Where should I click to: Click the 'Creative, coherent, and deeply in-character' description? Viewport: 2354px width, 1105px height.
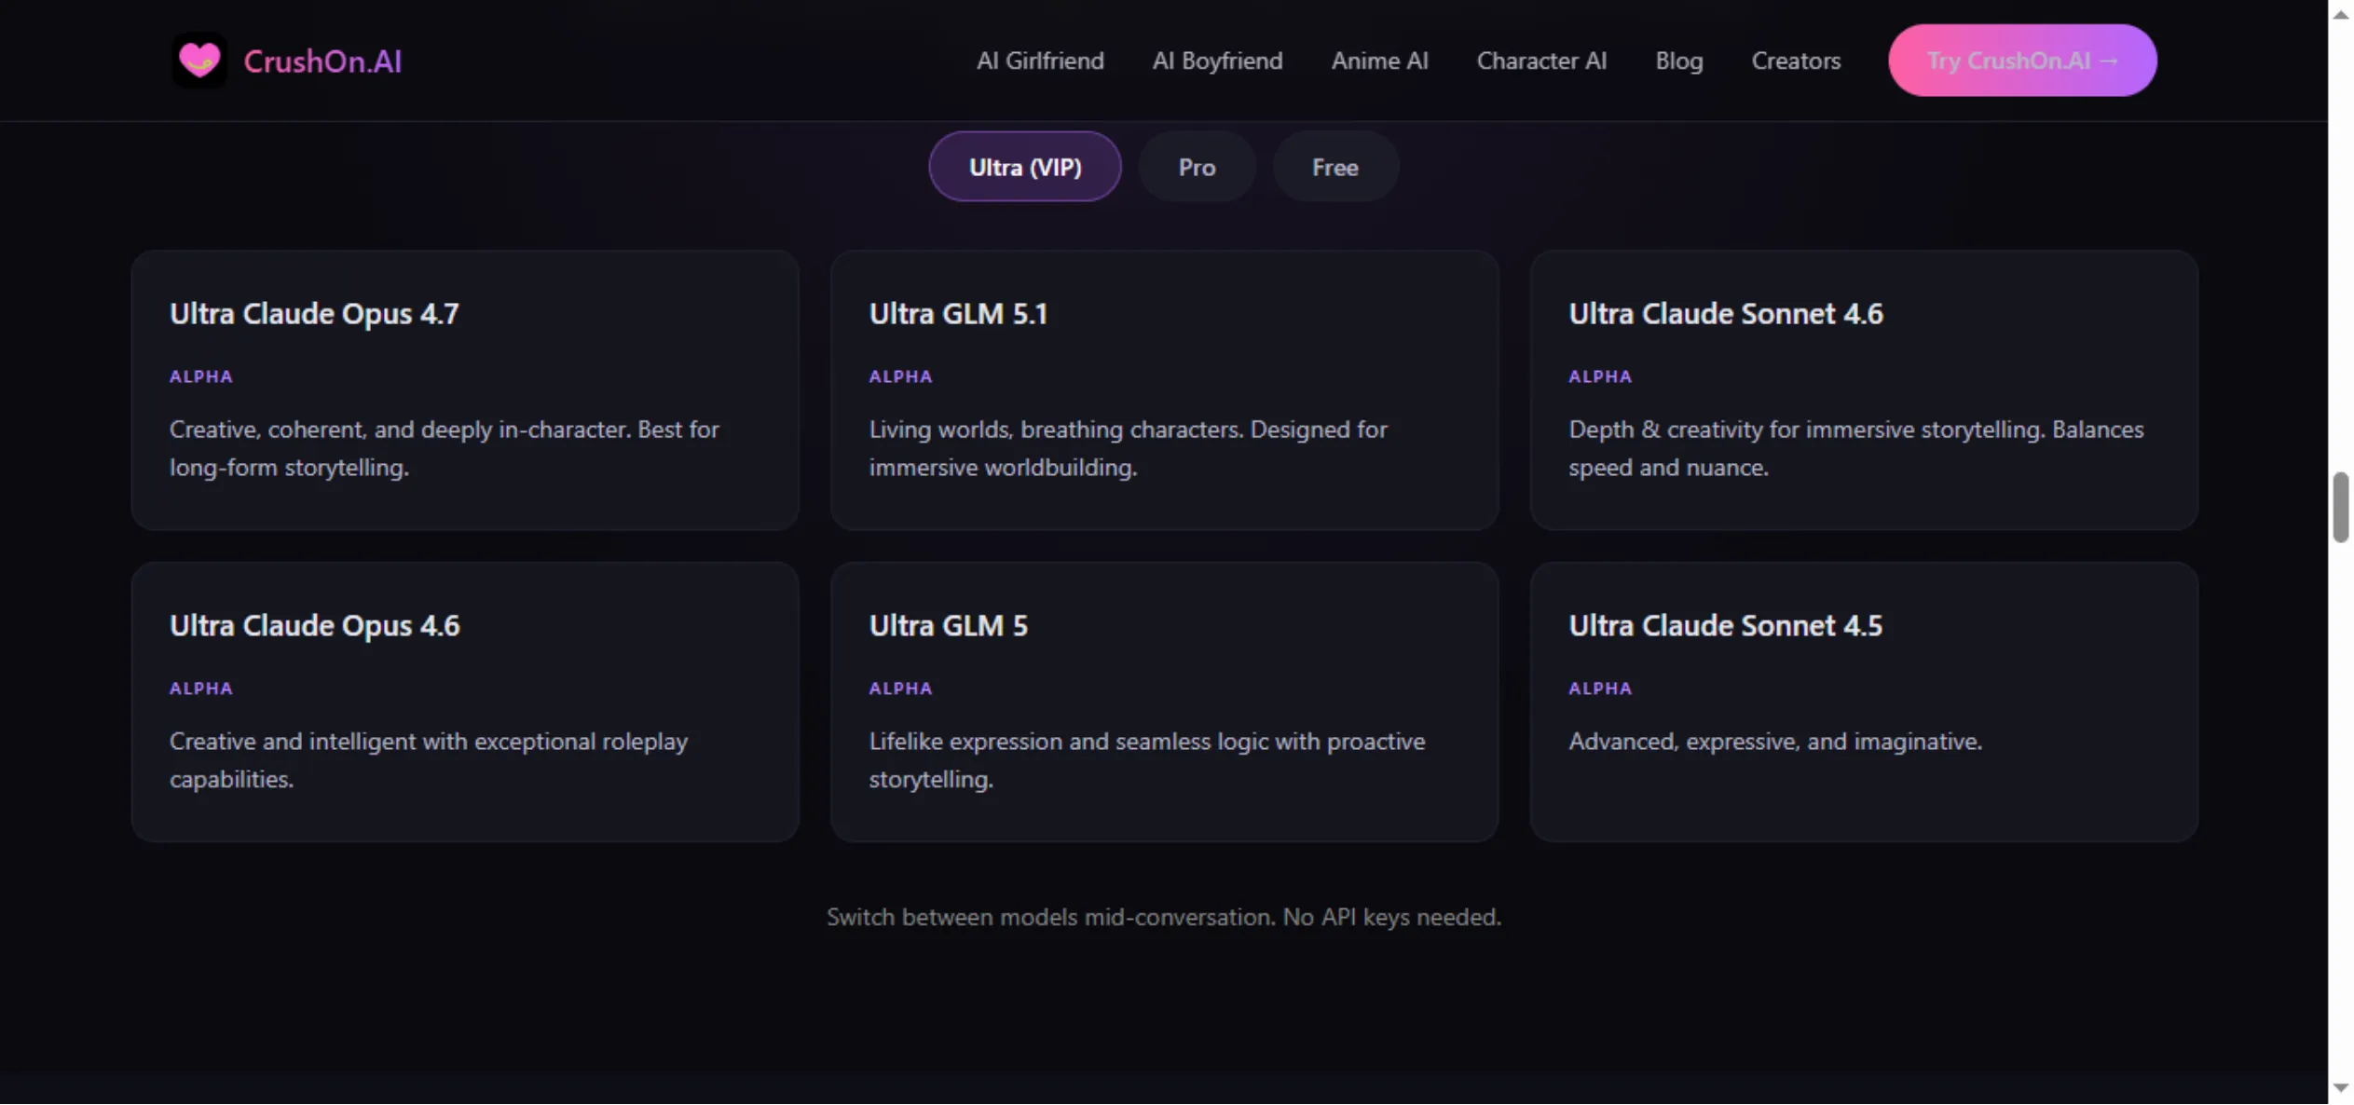pos(445,448)
